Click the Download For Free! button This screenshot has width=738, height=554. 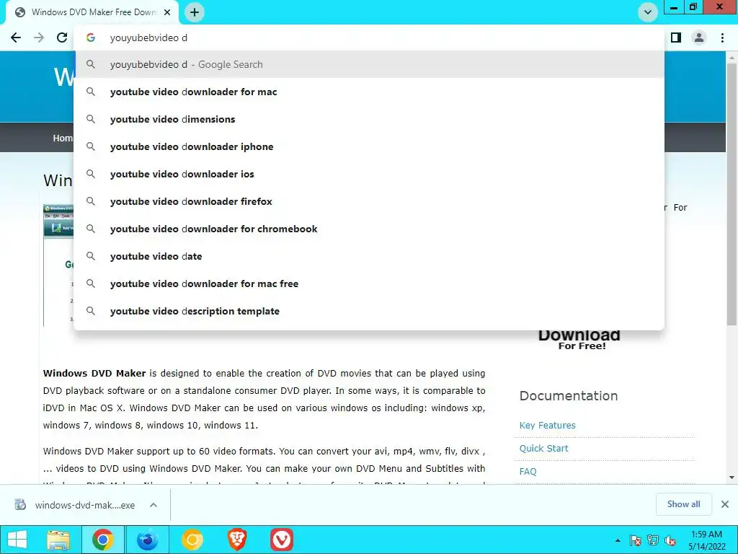click(x=579, y=340)
